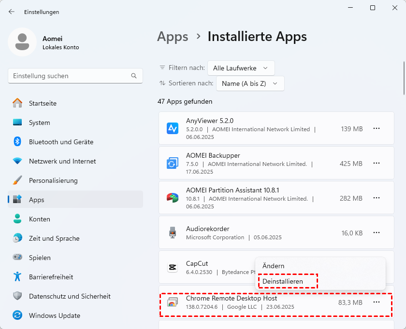
Task: Click the AOMEI Partition Assistant icon
Action: point(173,198)
